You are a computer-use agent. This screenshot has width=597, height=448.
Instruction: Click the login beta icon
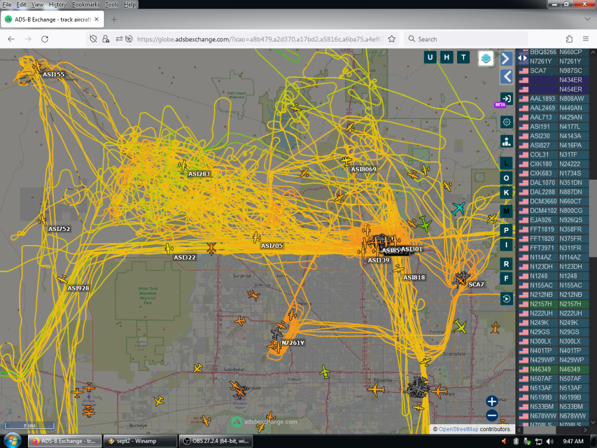[507, 99]
